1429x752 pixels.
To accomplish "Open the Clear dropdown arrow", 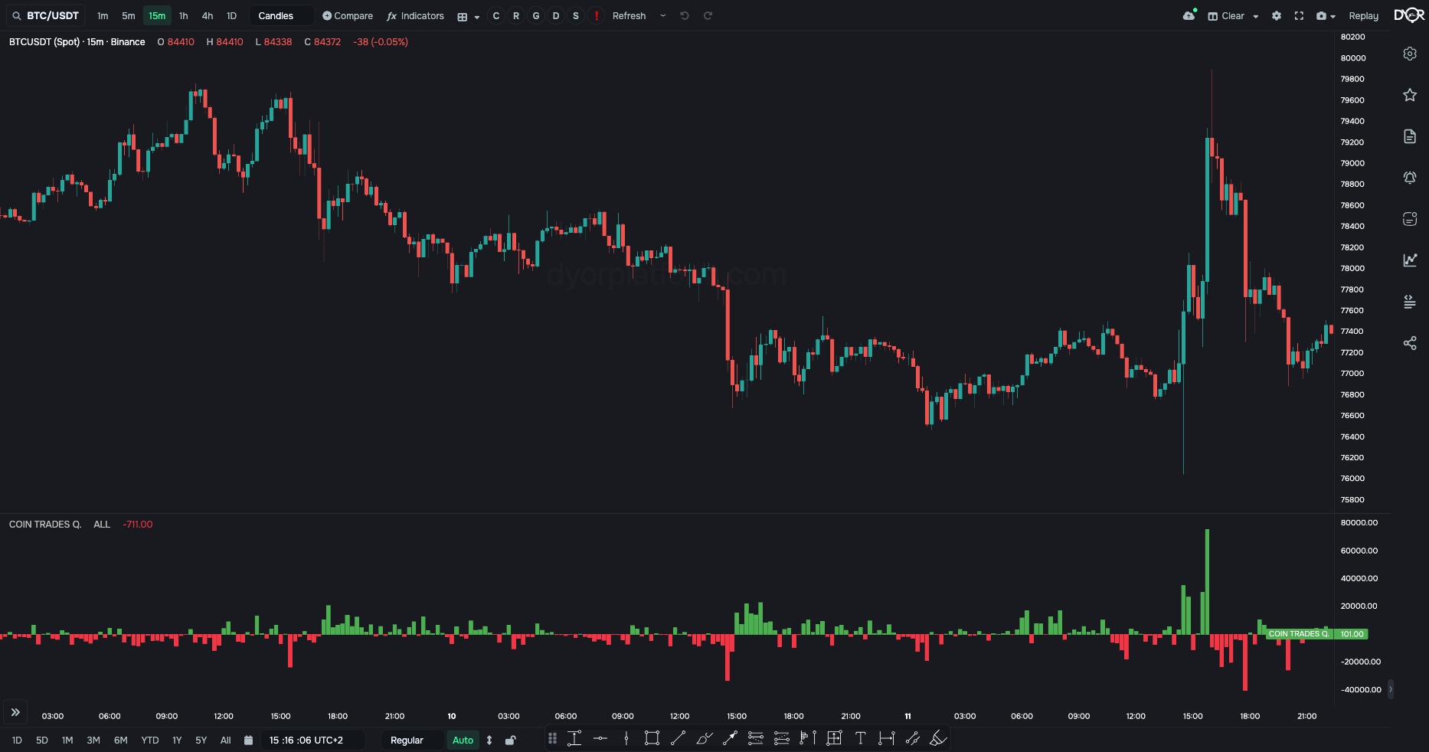I will [1256, 16].
